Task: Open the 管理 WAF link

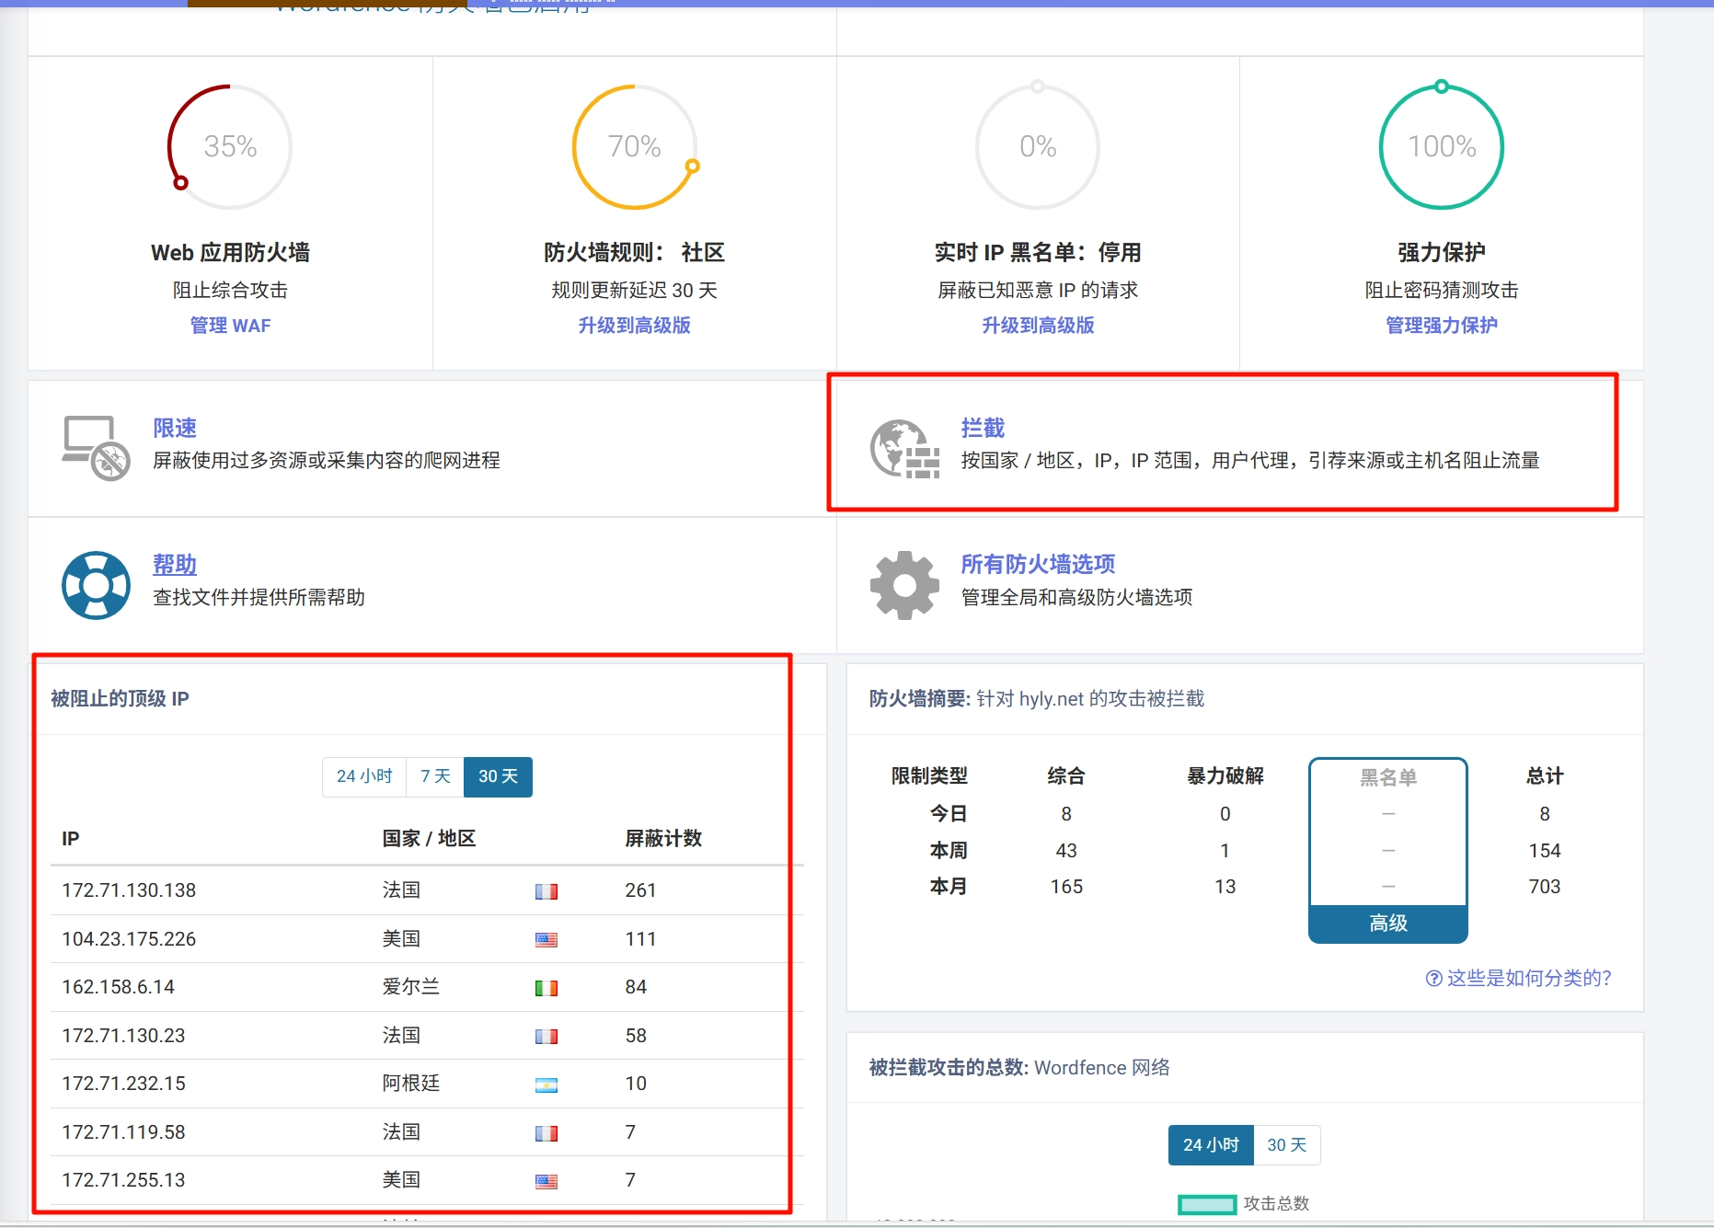Action: 230,326
